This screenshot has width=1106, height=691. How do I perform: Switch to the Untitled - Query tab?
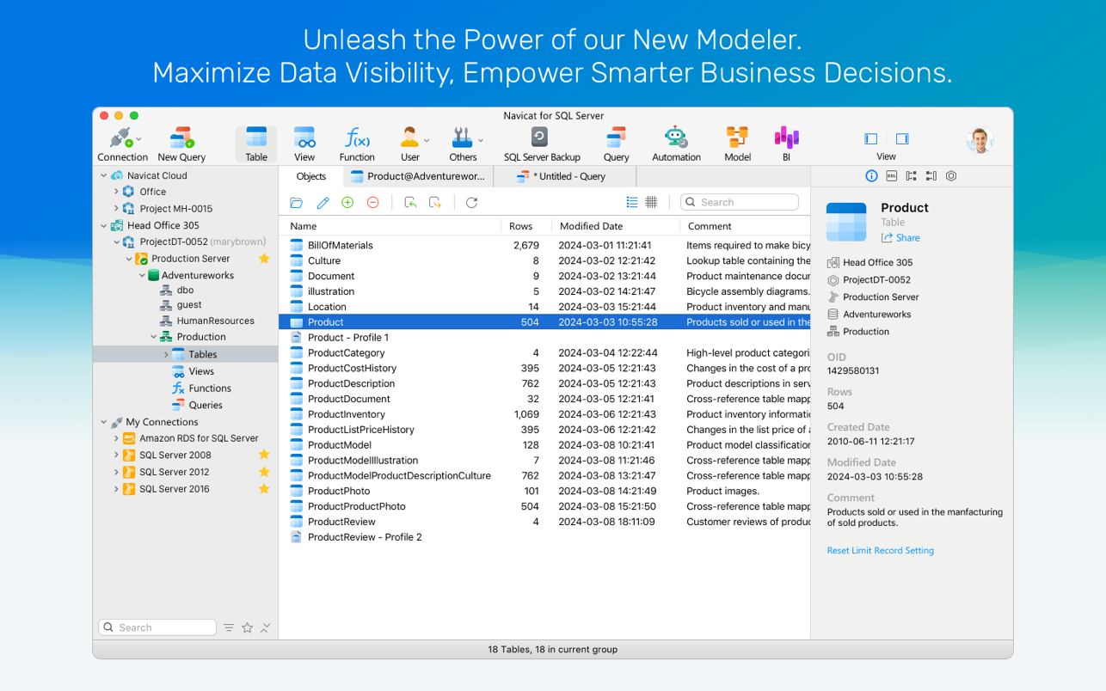pyautogui.click(x=565, y=176)
